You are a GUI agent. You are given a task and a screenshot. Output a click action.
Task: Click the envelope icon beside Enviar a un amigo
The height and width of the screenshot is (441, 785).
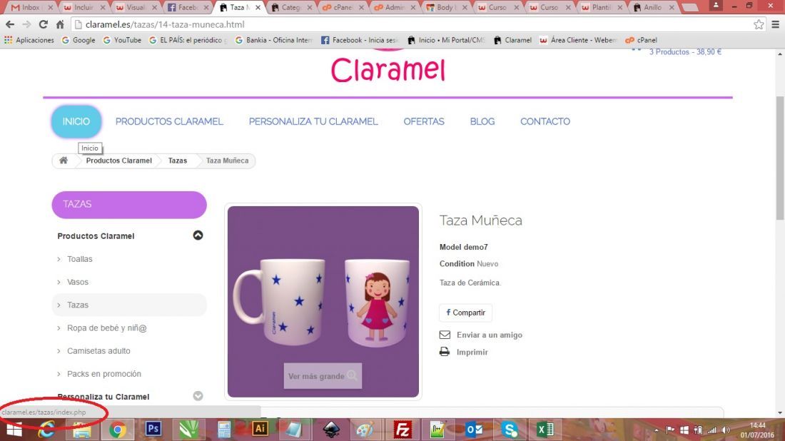point(445,335)
